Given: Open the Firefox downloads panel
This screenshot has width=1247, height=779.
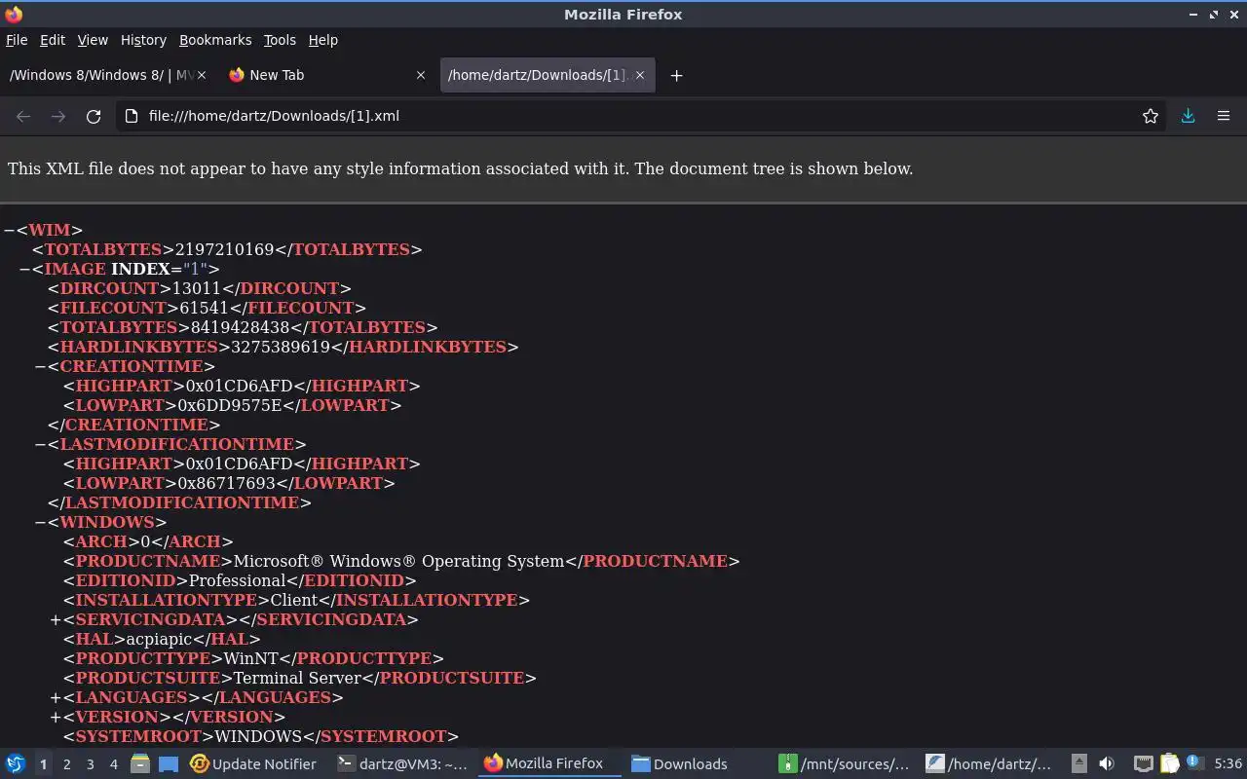Looking at the screenshot, I should click(x=1188, y=116).
